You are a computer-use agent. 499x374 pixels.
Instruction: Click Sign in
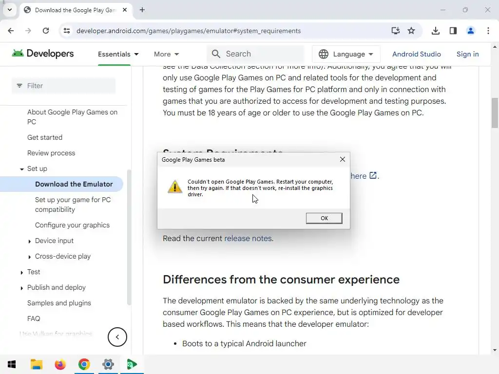[467, 54]
